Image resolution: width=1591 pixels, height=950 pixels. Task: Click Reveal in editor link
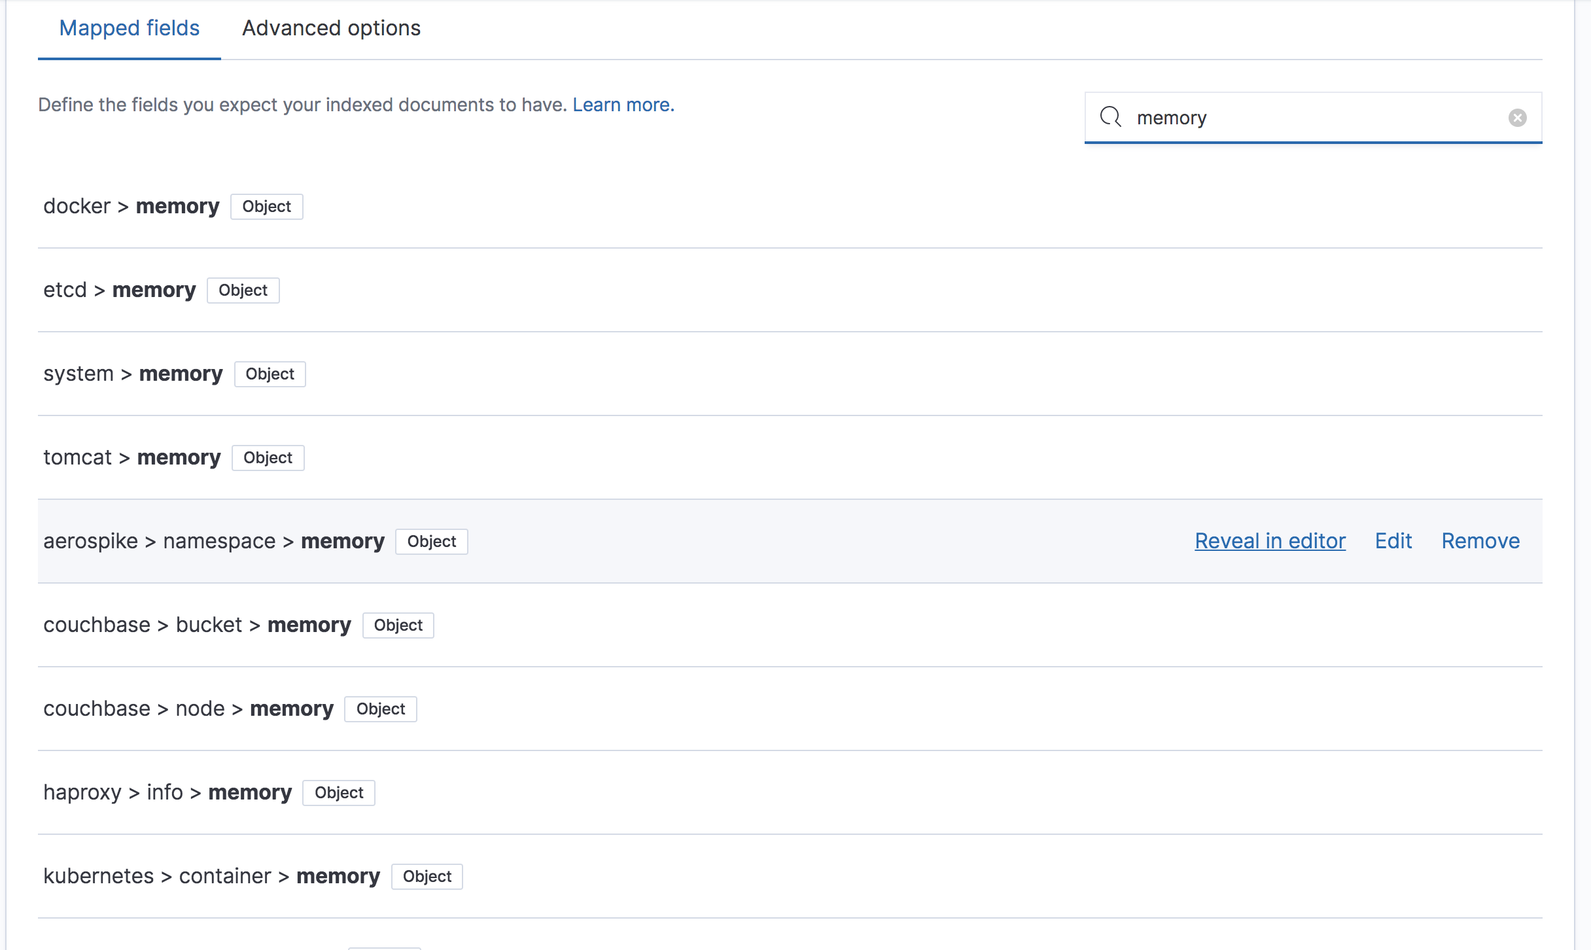(1270, 541)
